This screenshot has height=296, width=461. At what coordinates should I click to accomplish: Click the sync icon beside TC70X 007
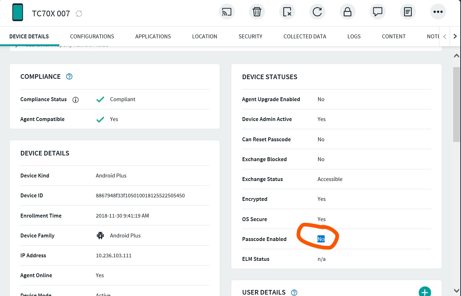tap(79, 13)
